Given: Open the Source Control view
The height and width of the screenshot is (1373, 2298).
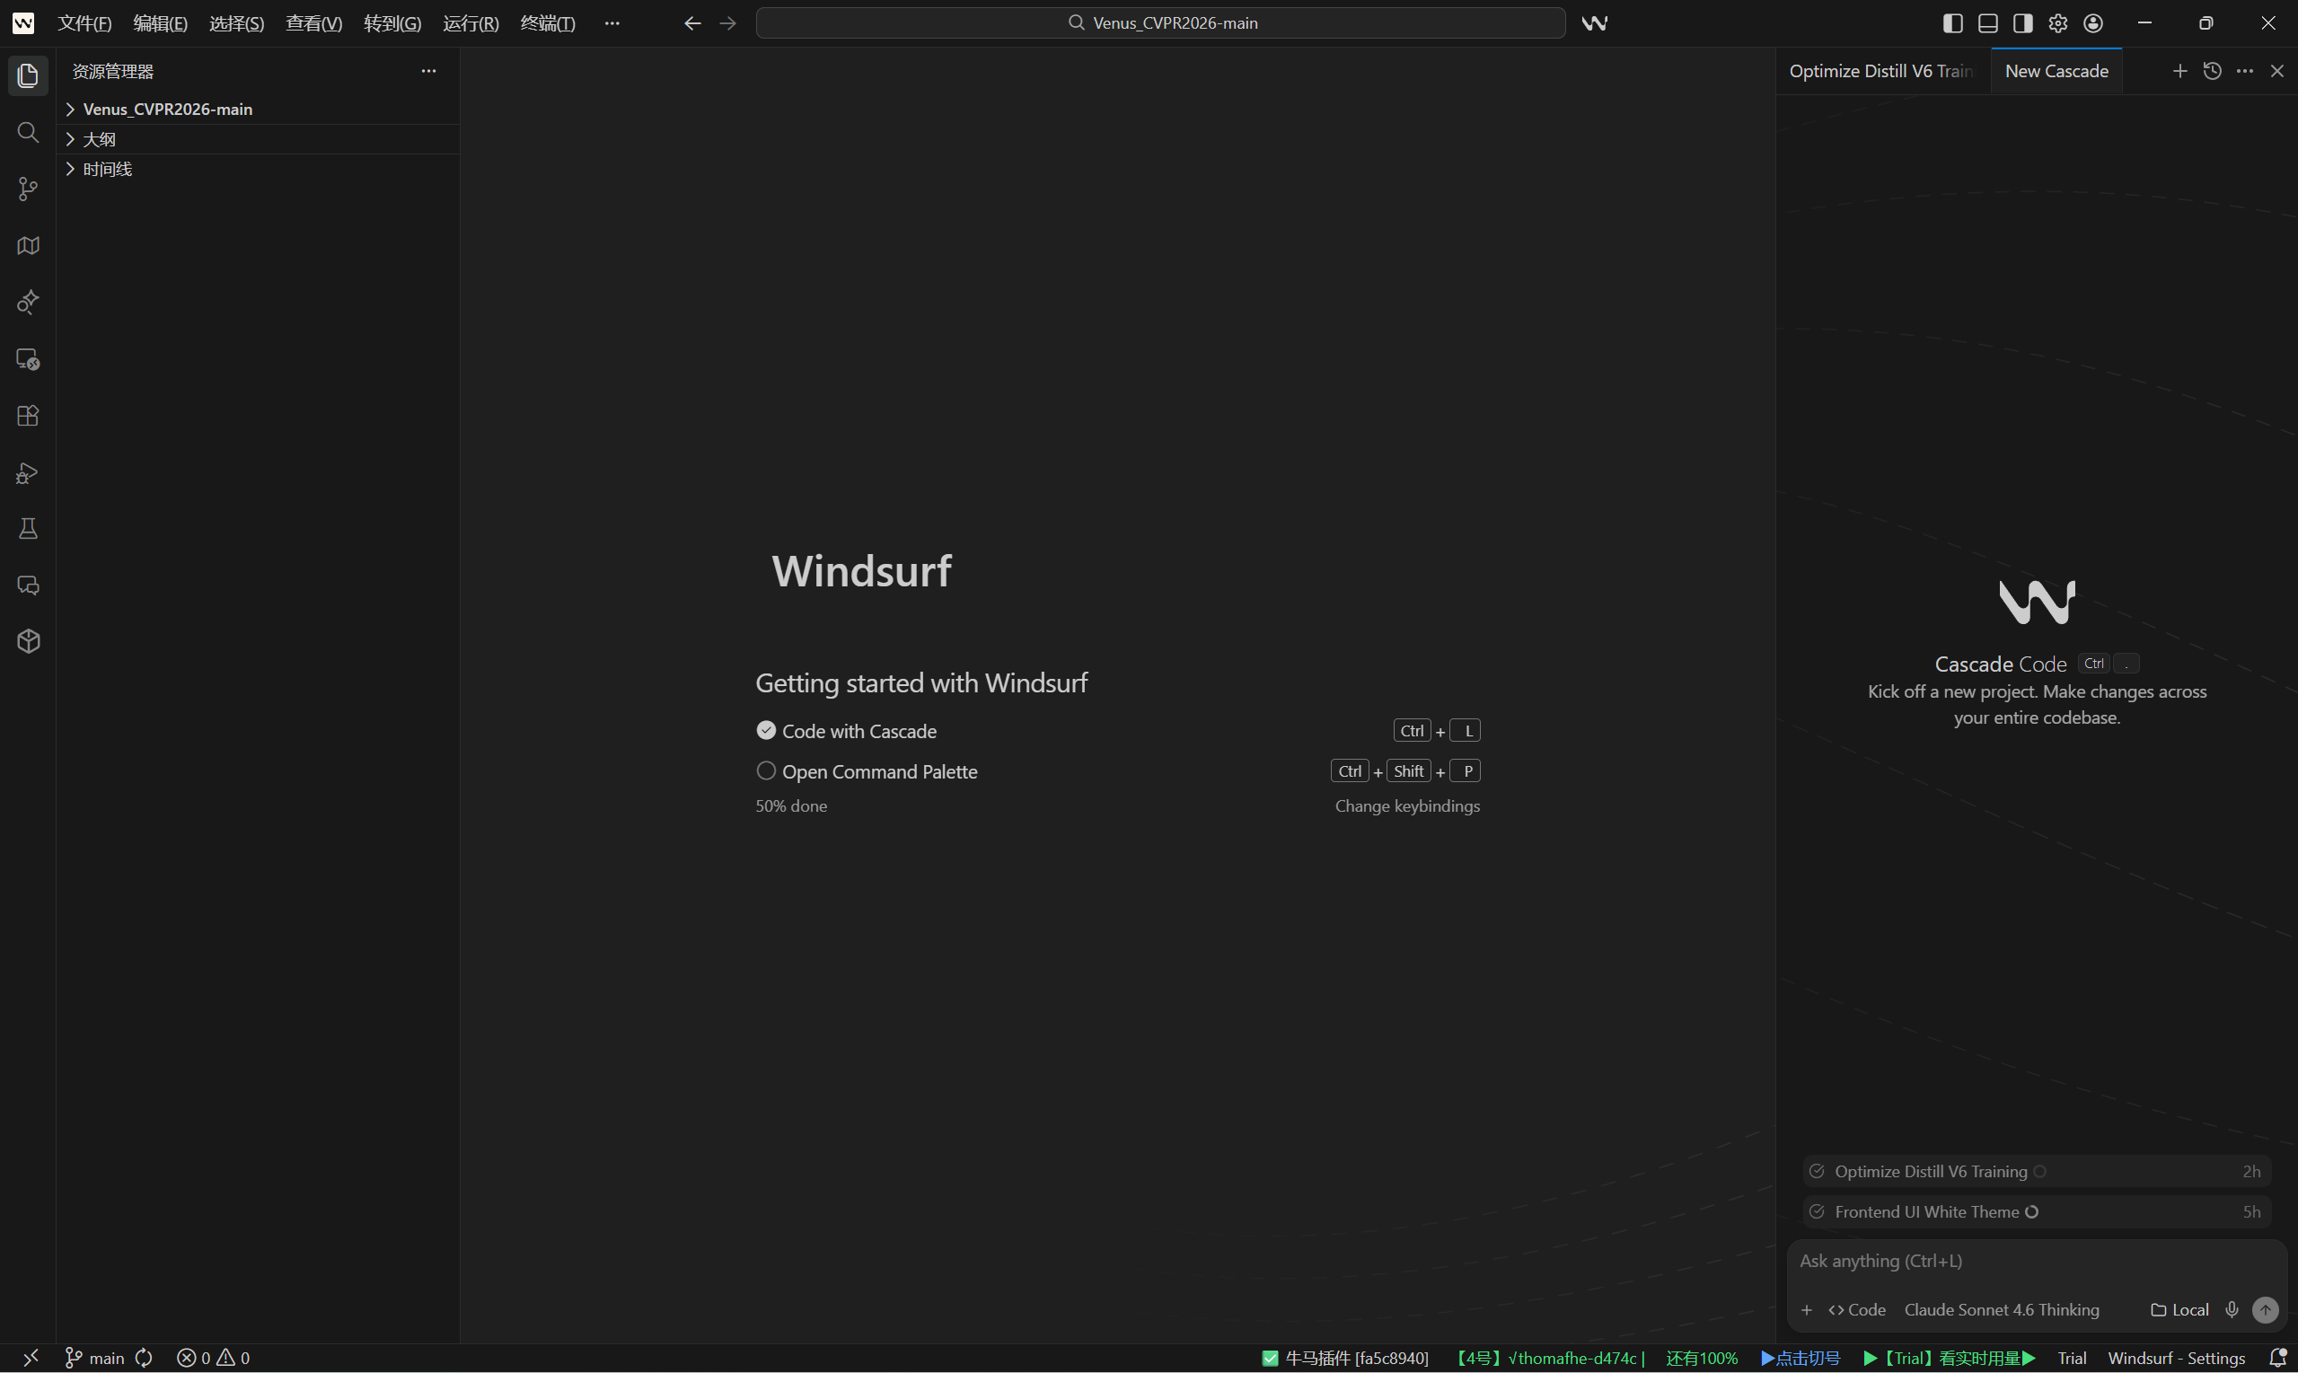Looking at the screenshot, I should [28, 189].
